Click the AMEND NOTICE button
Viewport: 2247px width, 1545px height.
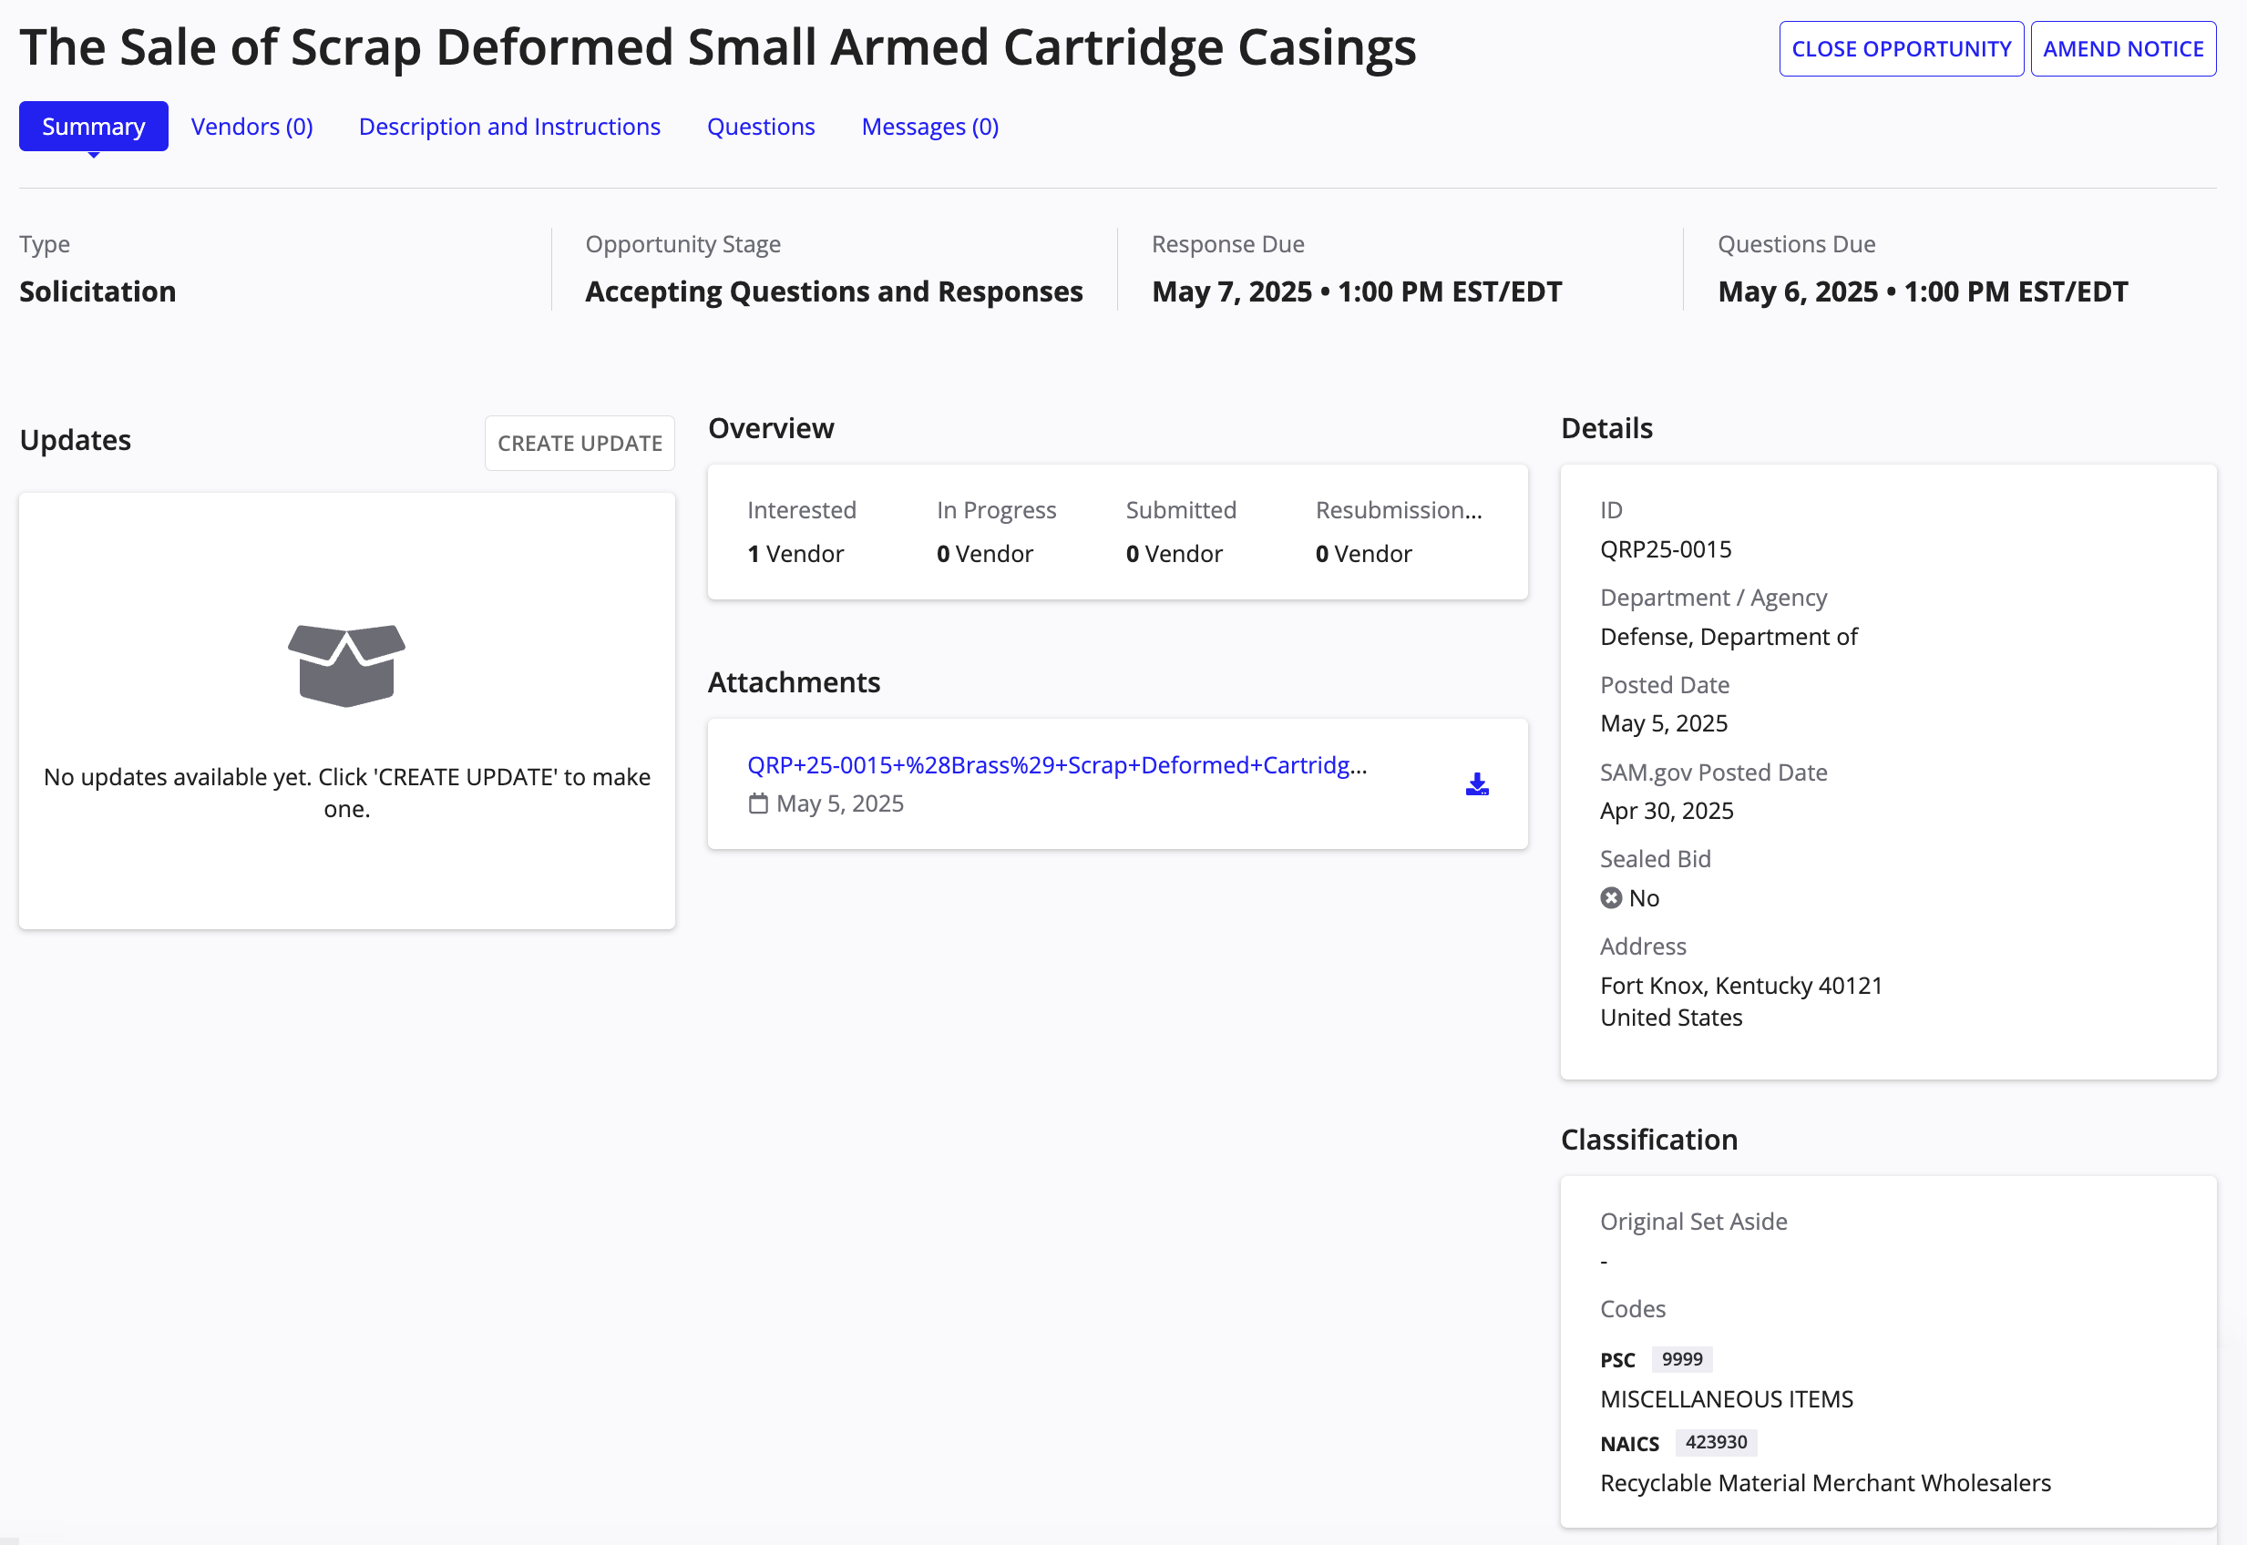[x=2123, y=49]
